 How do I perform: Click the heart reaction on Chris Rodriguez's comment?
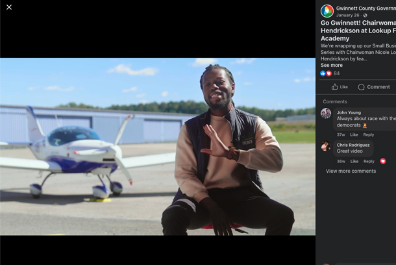[383, 161]
